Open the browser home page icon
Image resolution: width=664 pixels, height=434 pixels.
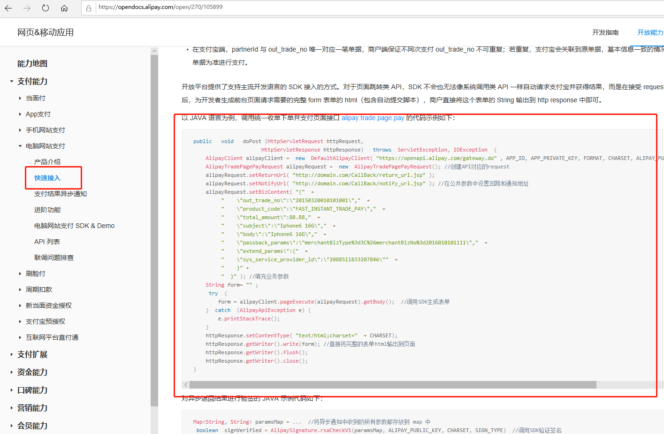pos(64,8)
